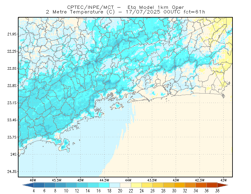Click the 21.9S latitude label
The height and width of the screenshot is (194, 251).
[12, 34]
